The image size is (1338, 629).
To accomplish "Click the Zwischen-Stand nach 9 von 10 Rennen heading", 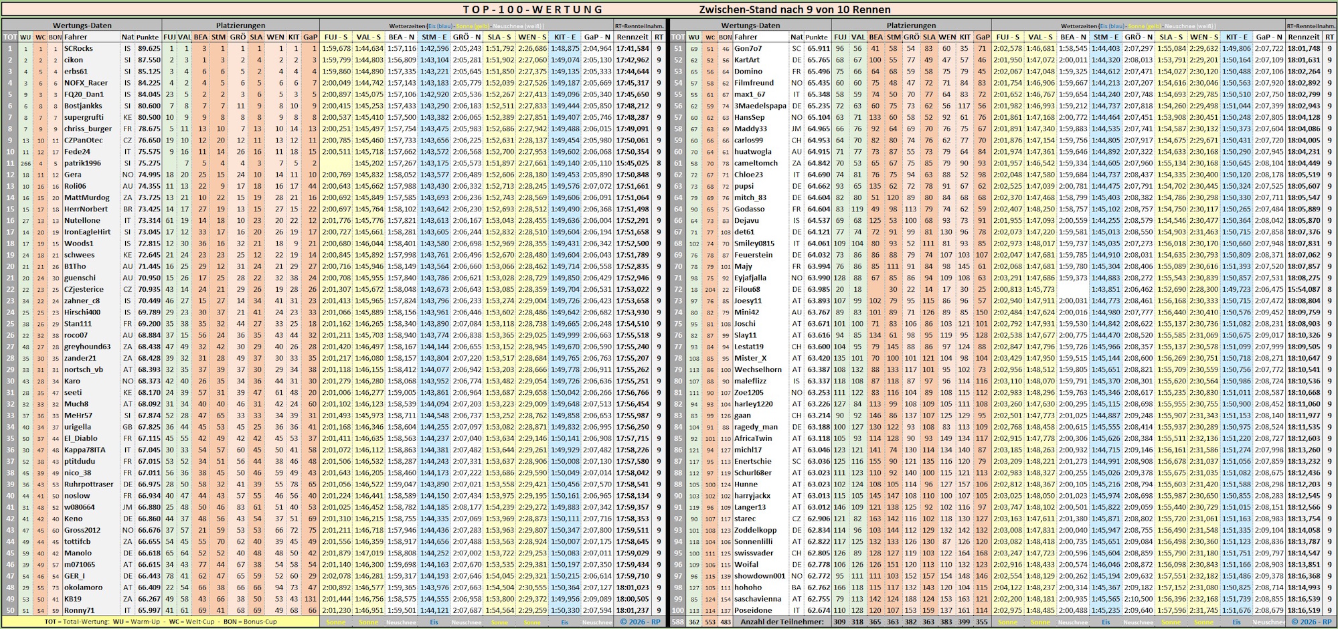I will [x=795, y=9].
